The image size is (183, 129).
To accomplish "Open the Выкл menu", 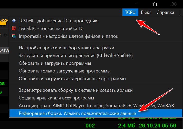I will pyautogui.click(x=146, y=12).
